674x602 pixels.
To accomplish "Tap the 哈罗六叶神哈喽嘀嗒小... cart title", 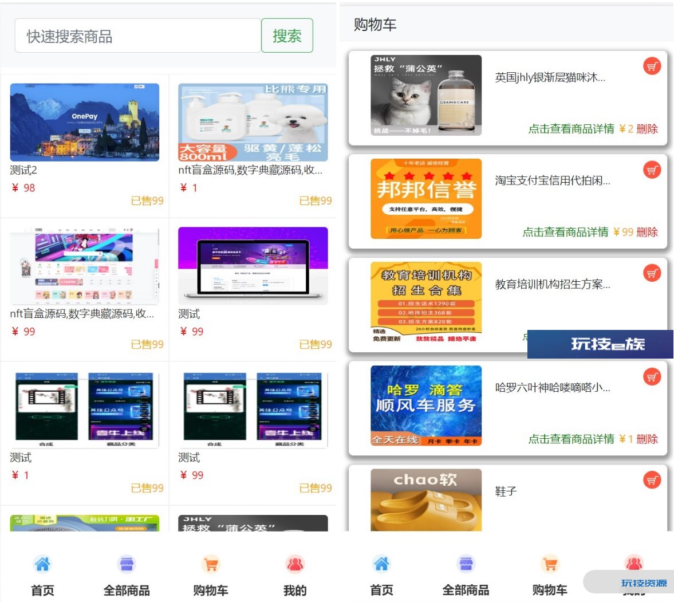I will click(553, 387).
